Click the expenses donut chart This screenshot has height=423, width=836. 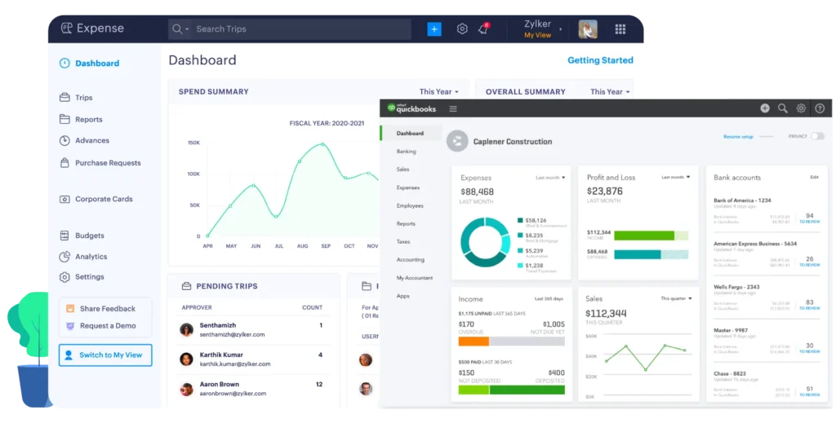coord(485,242)
